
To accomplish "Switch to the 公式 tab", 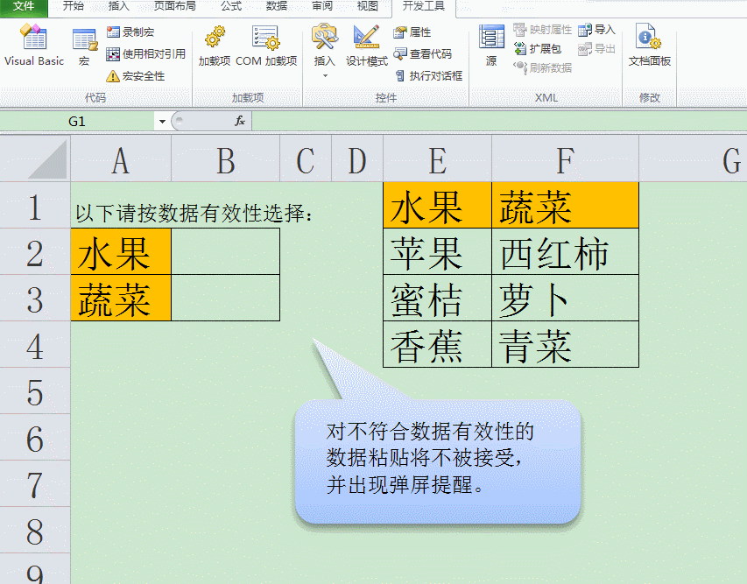I will tap(231, 6).
